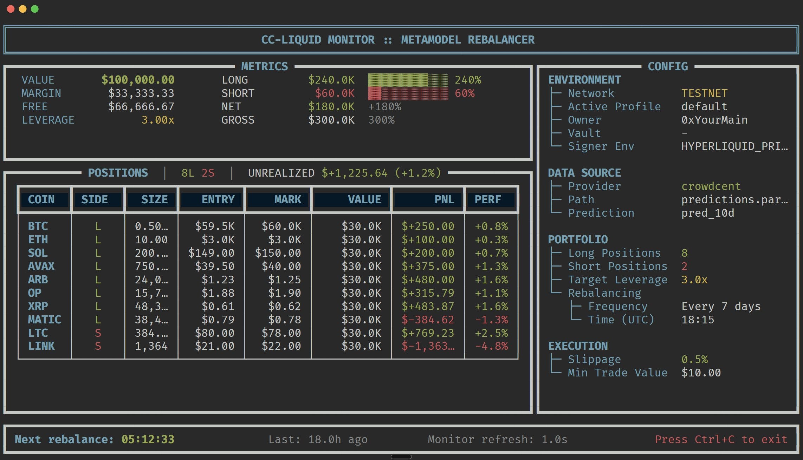
Task: Click the 8L long positions counter
Action: tap(188, 173)
